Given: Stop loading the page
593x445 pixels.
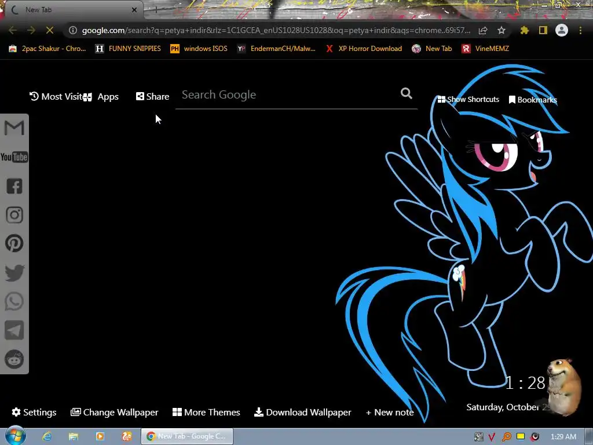Looking at the screenshot, I should (50, 30).
